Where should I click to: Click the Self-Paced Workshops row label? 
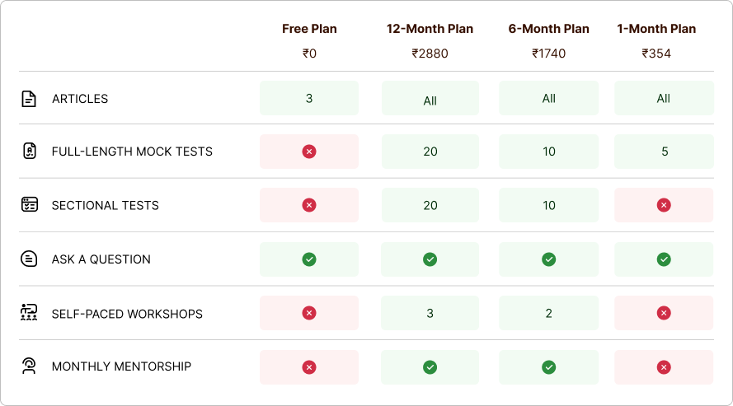[x=127, y=314]
